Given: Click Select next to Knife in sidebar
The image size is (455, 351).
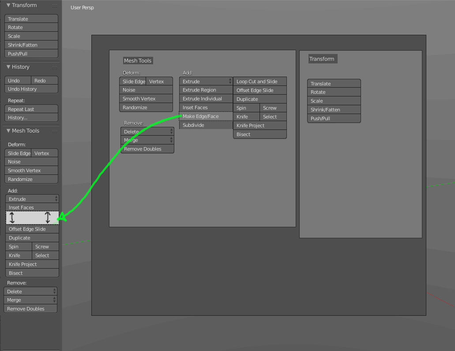Looking at the screenshot, I should (x=45, y=255).
